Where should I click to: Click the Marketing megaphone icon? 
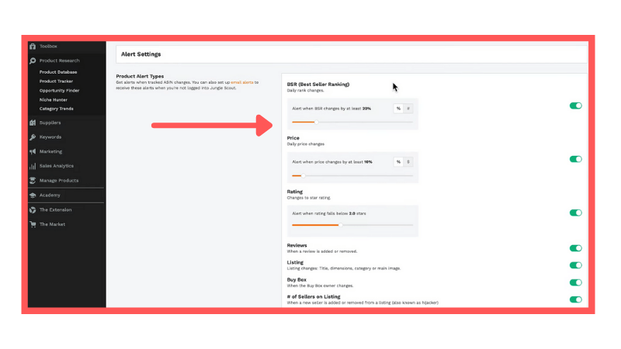point(33,152)
